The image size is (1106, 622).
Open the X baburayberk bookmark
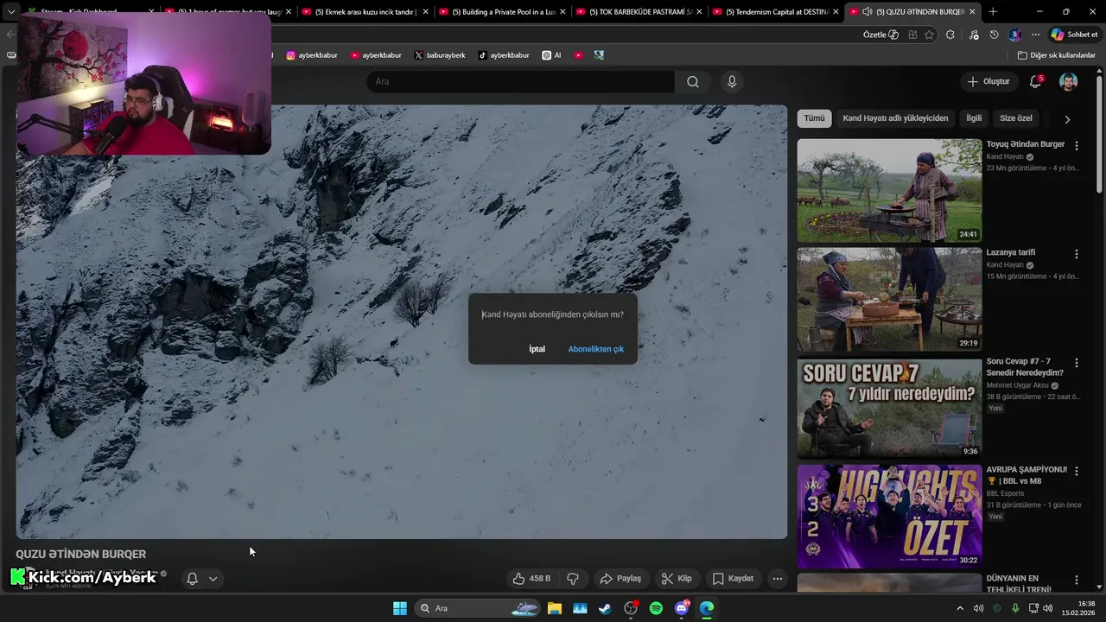tap(440, 55)
